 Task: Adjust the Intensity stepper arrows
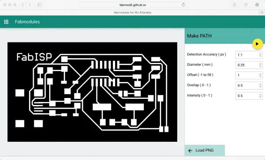260,96
